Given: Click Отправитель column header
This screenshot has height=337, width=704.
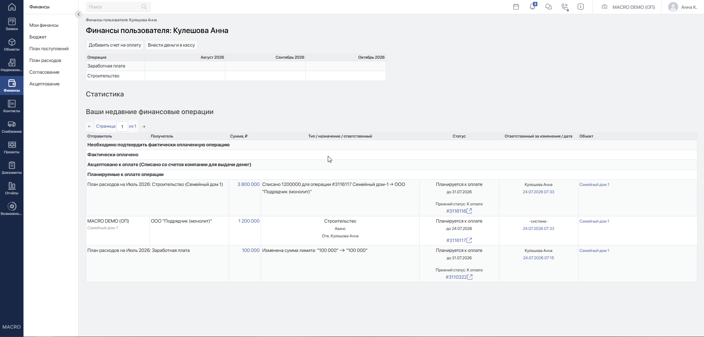Looking at the screenshot, I should click(100, 136).
